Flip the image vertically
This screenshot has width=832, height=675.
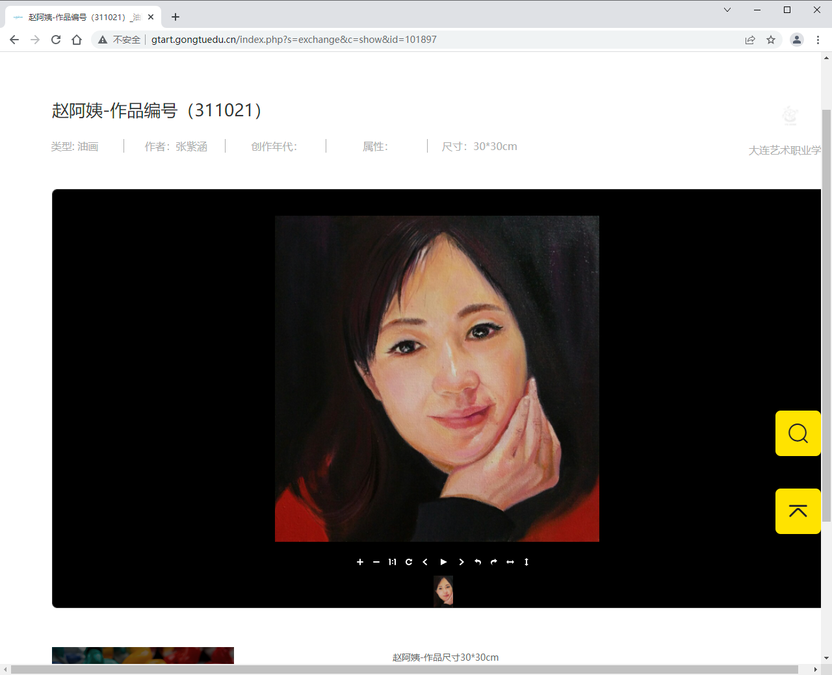(526, 562)
